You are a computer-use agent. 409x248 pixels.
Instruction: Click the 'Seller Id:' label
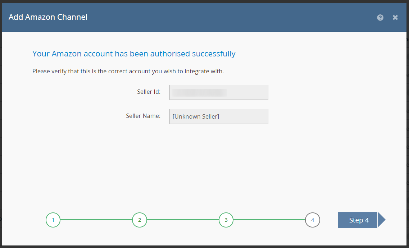coord(149,92)
